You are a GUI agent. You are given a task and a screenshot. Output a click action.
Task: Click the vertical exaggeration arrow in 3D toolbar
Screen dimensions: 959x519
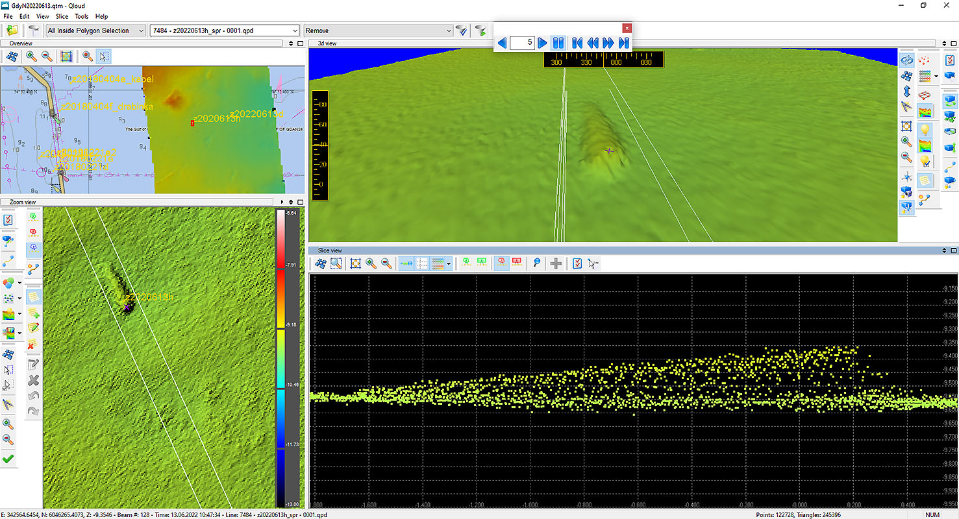[x=907, y=91]
